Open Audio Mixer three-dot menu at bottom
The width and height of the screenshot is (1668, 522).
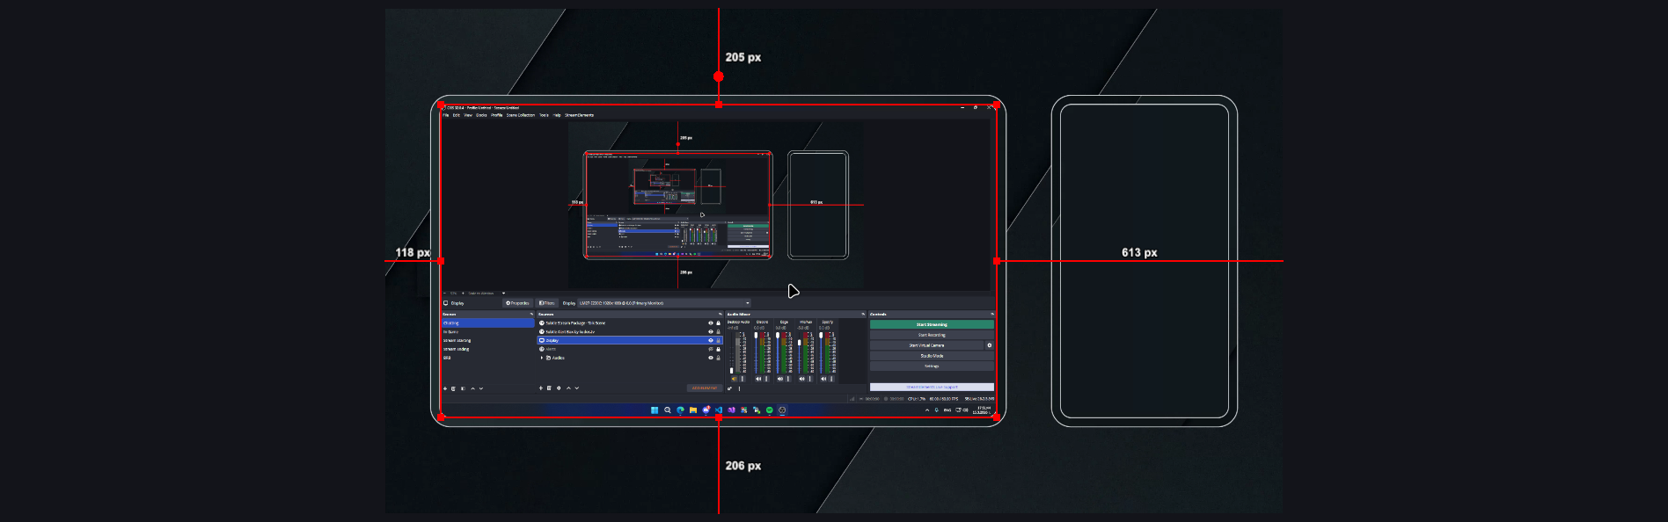point(739,388)
